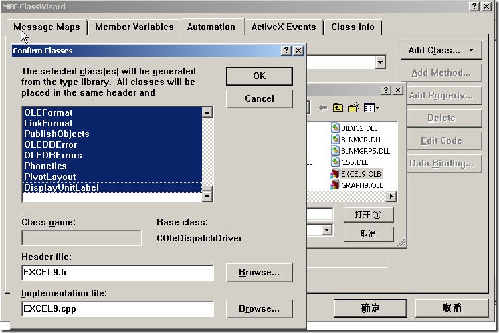Open the view menu icon in file dialog
Viewport: 499px width, 333px height.
point(371,108)
